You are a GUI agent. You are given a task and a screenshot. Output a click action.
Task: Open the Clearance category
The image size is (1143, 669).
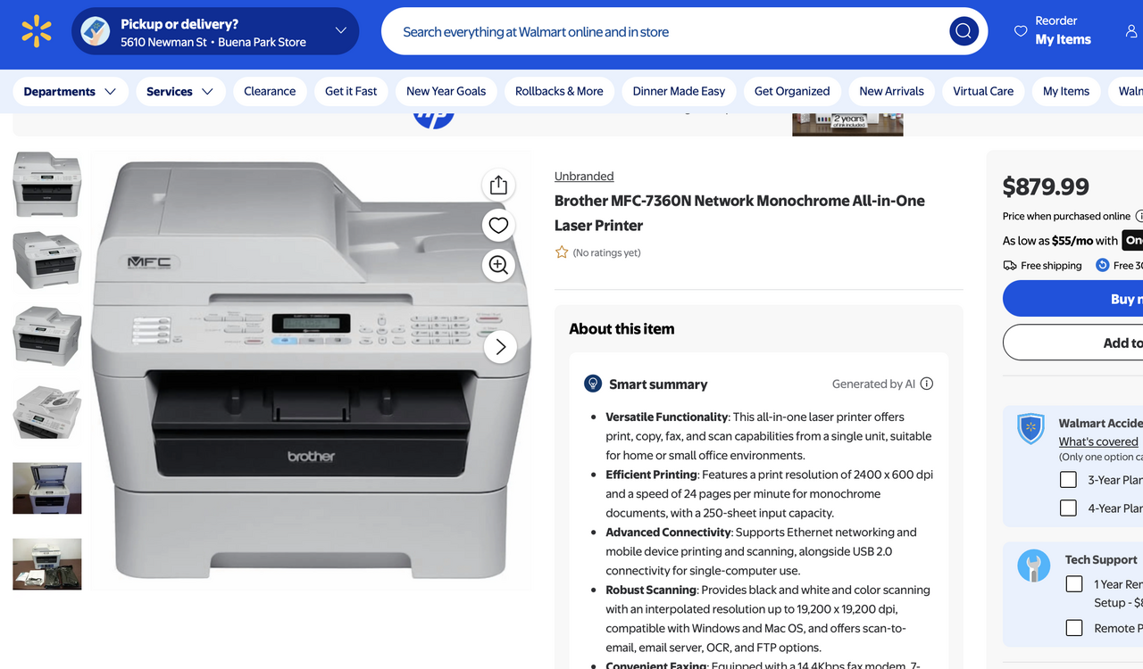[x=270, y=91]
